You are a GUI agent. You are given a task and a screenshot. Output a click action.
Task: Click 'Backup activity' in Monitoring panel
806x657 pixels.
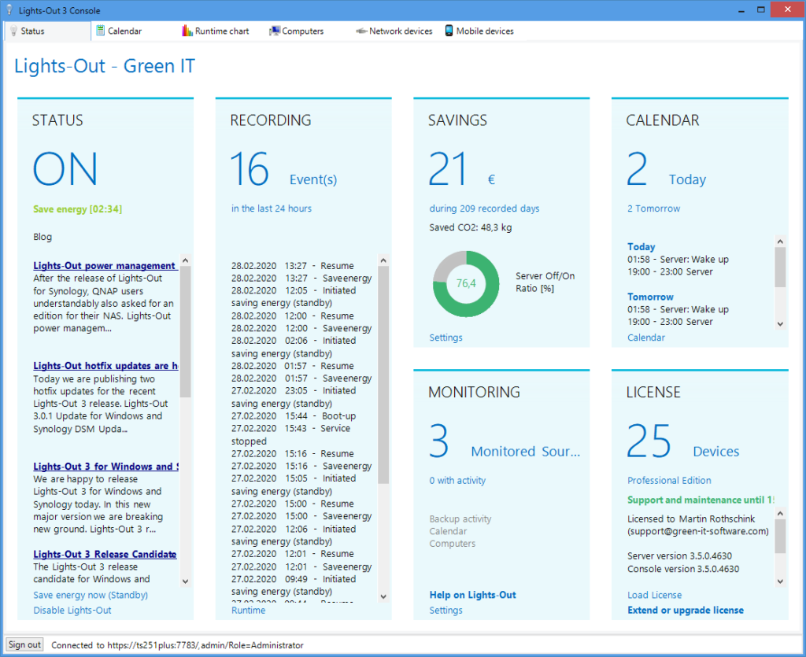(x=460, y=519)
